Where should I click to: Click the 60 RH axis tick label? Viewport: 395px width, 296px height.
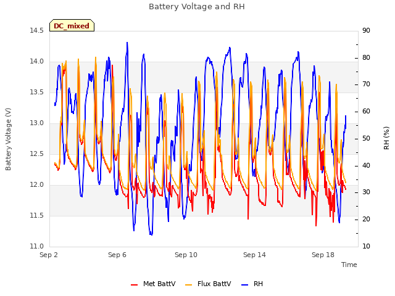pos(366,112)
